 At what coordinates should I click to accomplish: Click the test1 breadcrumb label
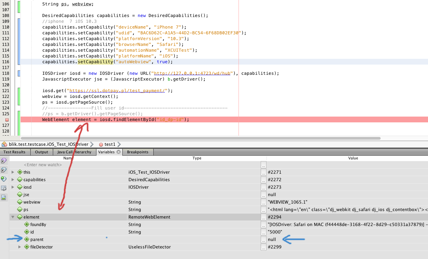coord(110,144)
